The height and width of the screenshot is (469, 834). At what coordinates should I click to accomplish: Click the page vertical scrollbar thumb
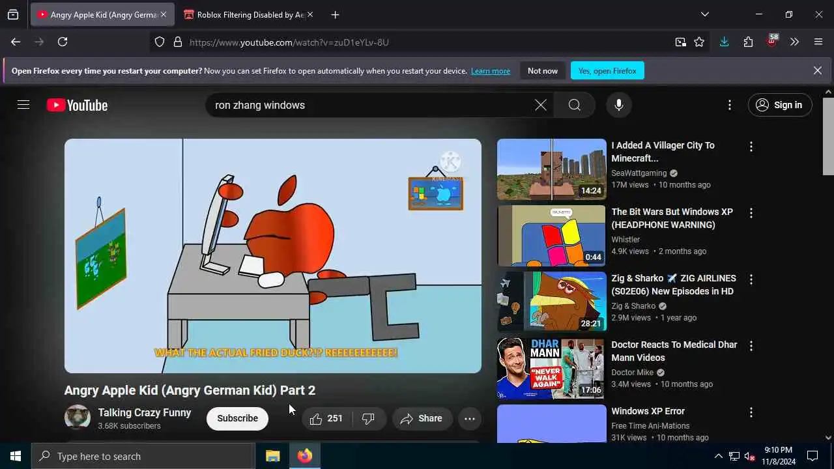tap(828, 137)
